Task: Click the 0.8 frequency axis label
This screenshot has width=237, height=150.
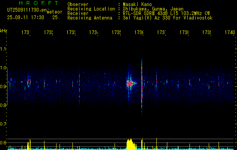Action: (3, 105)
